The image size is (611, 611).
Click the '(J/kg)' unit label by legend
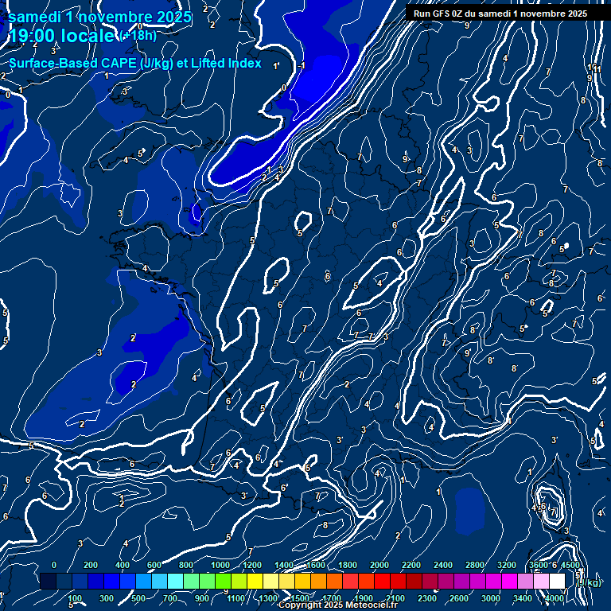[x=589, y=582]
